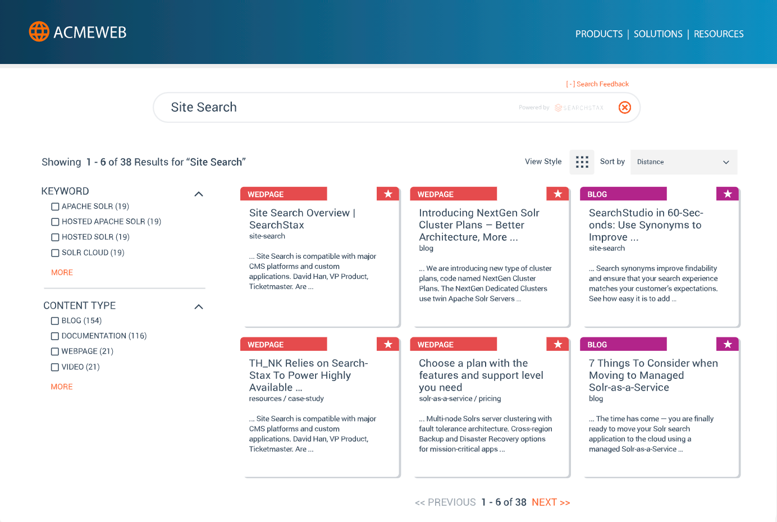Enable the APACHE SOLR keyword filter
This screenshot has height=522, width=777.
coord(54,207)
